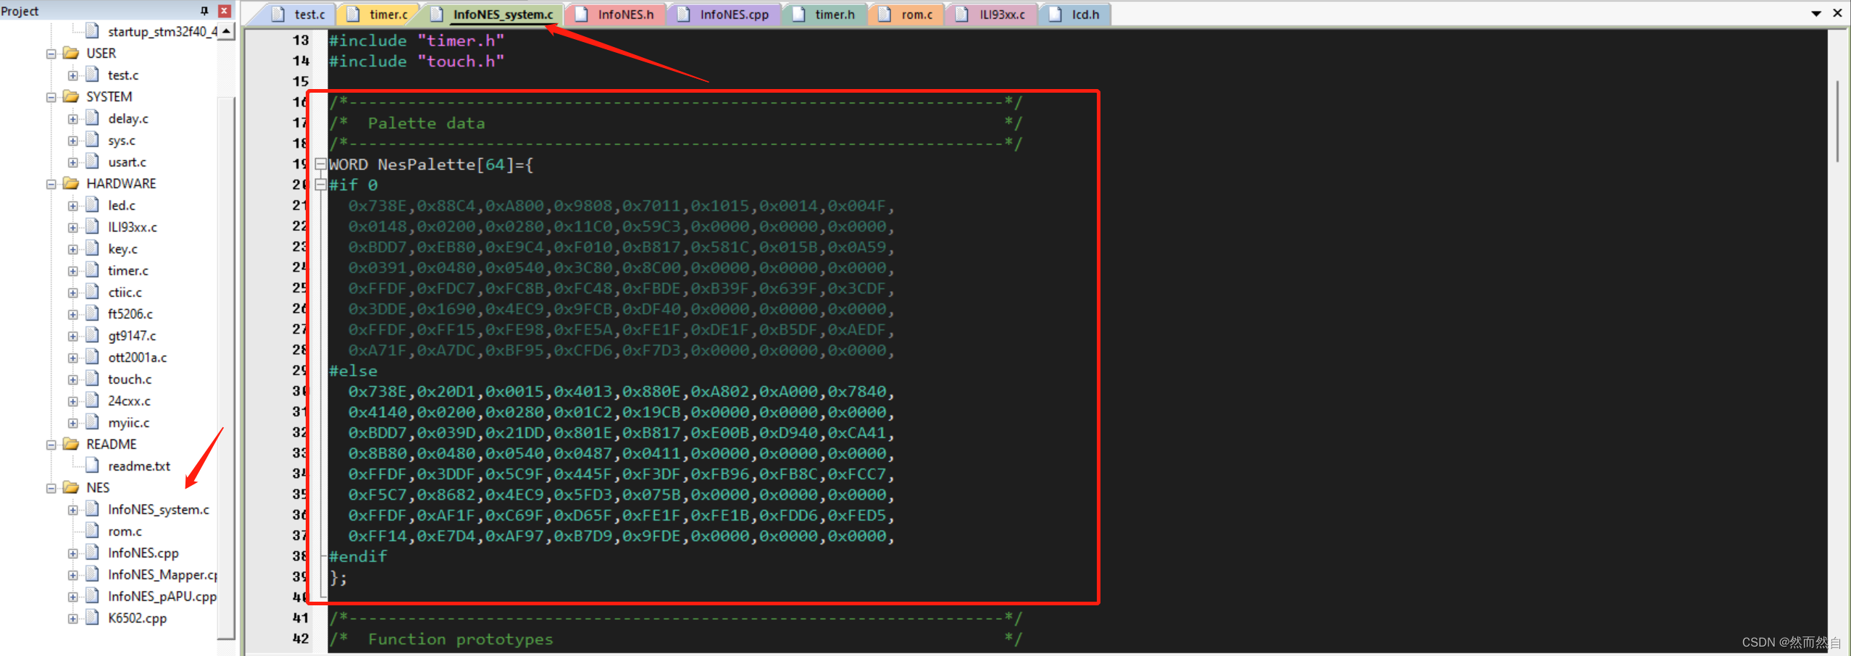
Task: Fold the #if 0 block at line 20
Action: pos(320,185)
